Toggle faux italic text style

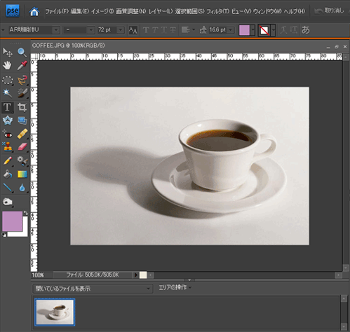click(x=155, y=30)
